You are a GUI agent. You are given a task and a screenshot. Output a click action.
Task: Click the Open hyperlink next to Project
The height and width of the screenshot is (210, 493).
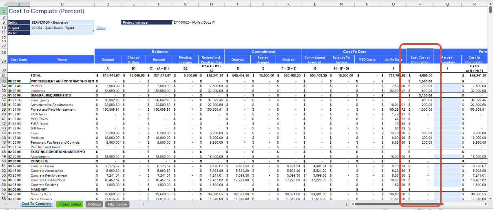[x=101, y=28]
